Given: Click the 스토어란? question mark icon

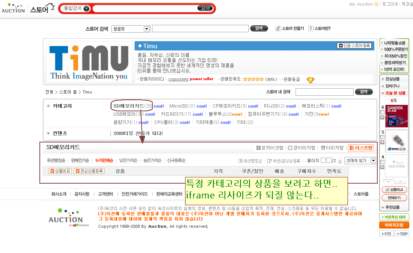Looking at the screenshot, I should pyautogui.click(x=311, y=28).
